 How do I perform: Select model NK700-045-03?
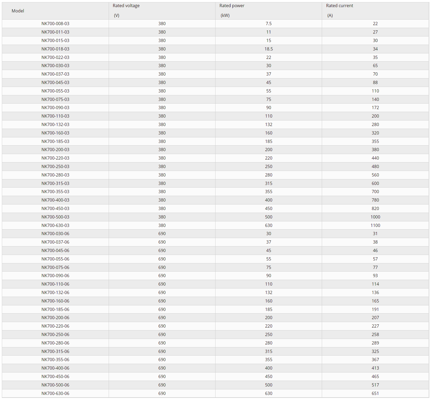tap(55, 82)
